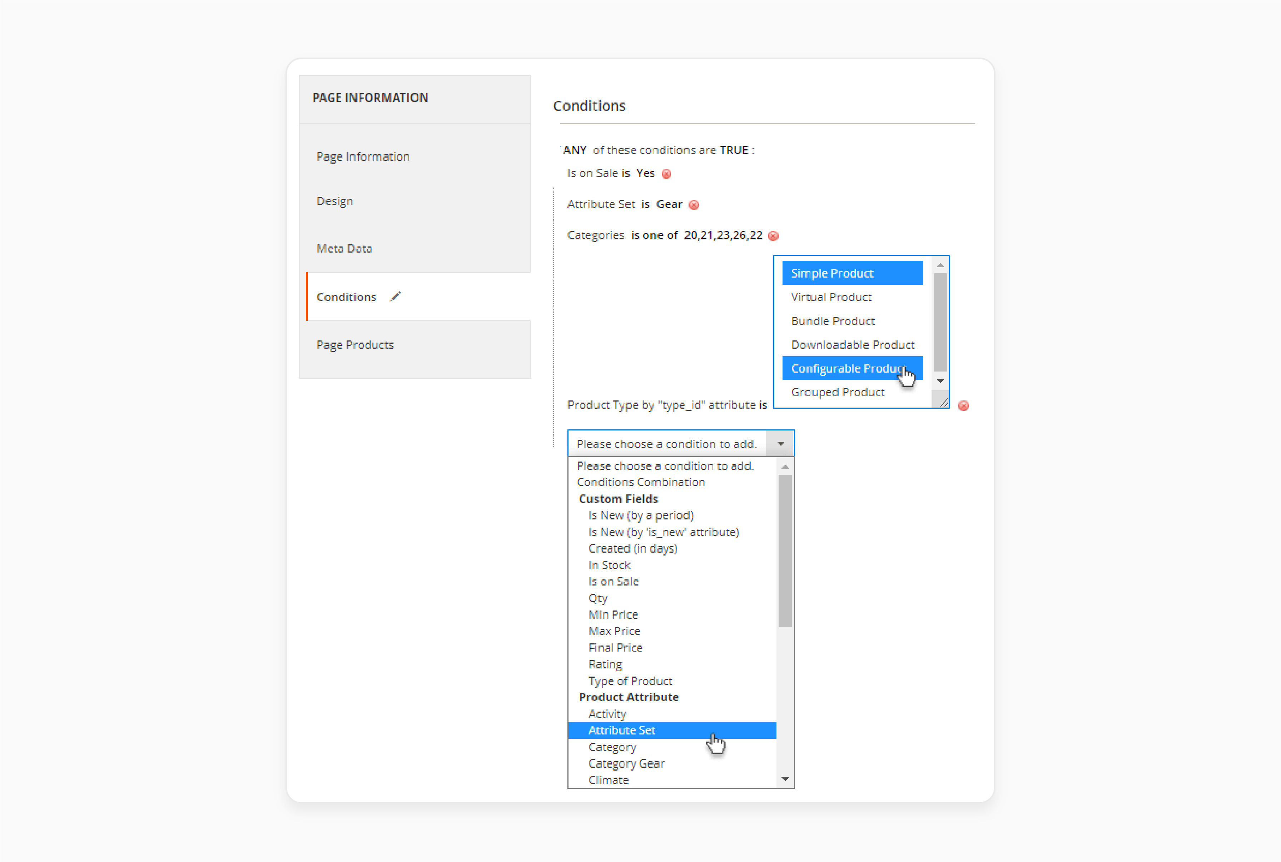Choose Bundle Product in type list
This screenshot has width=1281, height=862.
pos(852,321)
